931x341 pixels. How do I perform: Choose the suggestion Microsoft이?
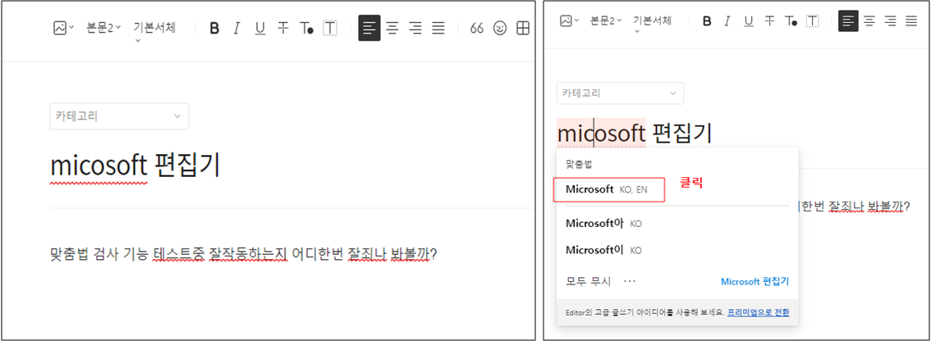[x=604, y=250]
